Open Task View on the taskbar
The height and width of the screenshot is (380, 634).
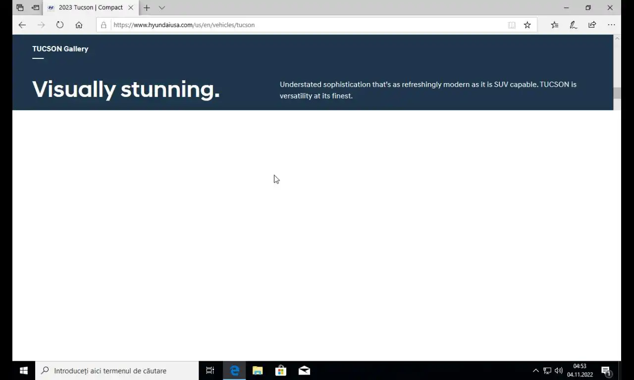point(210,371)
